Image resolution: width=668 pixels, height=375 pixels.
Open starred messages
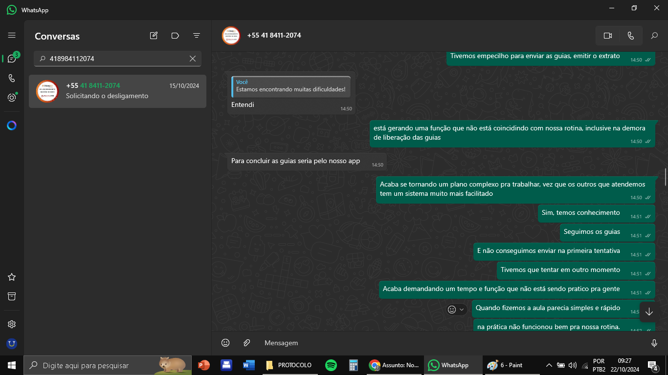[x=12, y=277]
